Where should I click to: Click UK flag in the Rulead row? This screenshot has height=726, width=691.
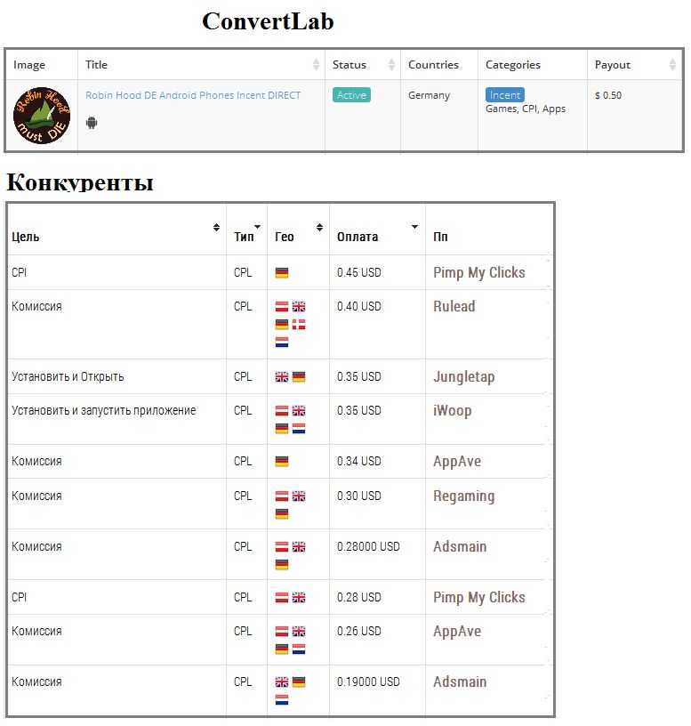point(299,307)
